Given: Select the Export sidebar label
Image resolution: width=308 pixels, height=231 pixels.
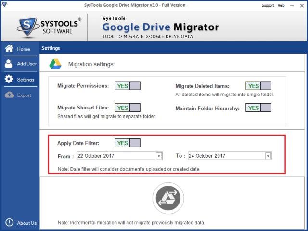Looking at the screenshot, I should [24, 95].
